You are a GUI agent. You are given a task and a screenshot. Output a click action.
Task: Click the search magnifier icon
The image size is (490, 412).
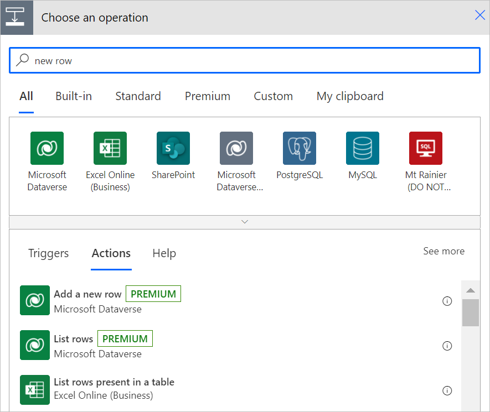[22, 60]
